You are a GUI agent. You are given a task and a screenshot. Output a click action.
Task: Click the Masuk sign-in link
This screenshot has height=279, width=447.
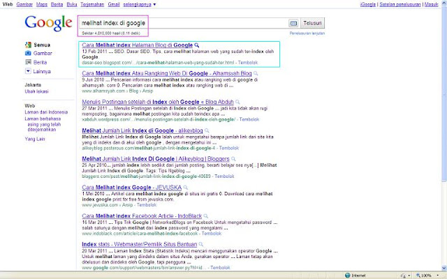point(431,5)
